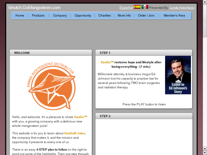Open the Products menu item

(38, 16)
